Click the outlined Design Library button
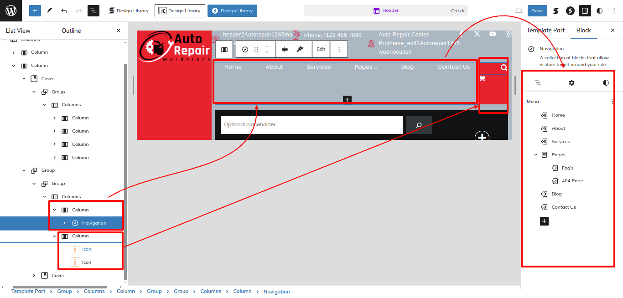623x298 pixels. 180,10
